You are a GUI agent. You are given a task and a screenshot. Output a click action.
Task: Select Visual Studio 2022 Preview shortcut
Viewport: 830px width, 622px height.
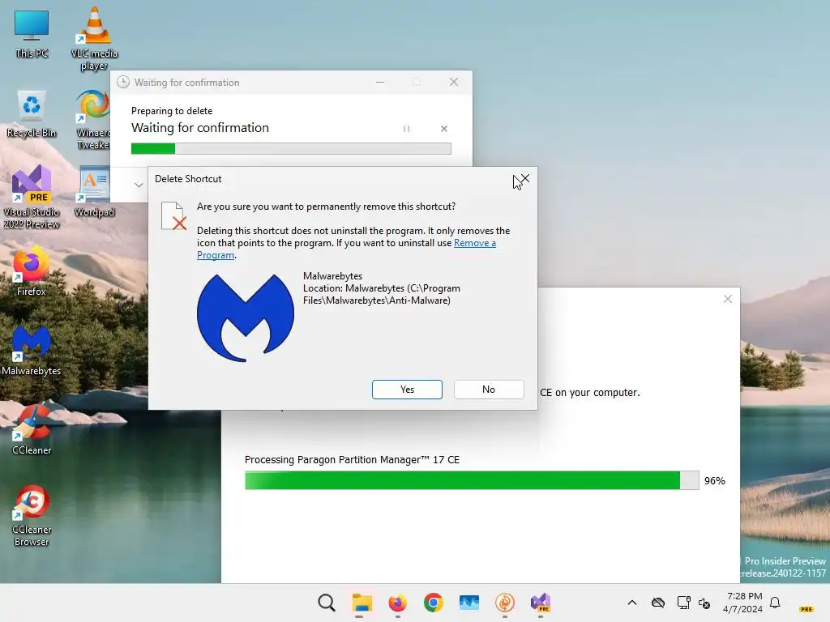click(x=32, y=197)
